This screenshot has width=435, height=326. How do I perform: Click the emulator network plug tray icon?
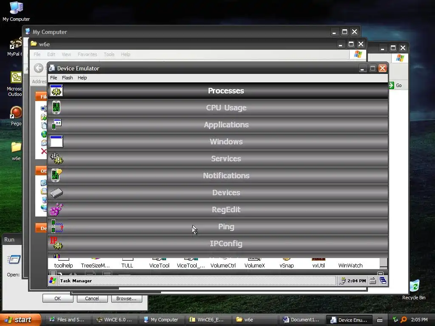coord(343,281)
